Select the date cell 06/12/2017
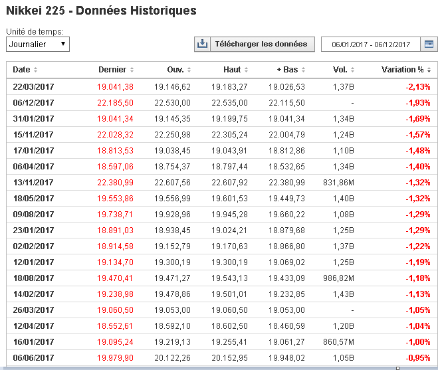This screenshot has height=370, width=438. tap(33, 103)
